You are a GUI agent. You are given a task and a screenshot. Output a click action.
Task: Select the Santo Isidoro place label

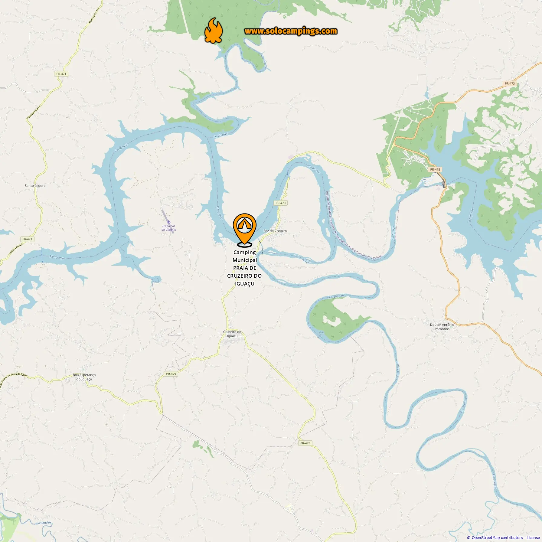(35, 186)
